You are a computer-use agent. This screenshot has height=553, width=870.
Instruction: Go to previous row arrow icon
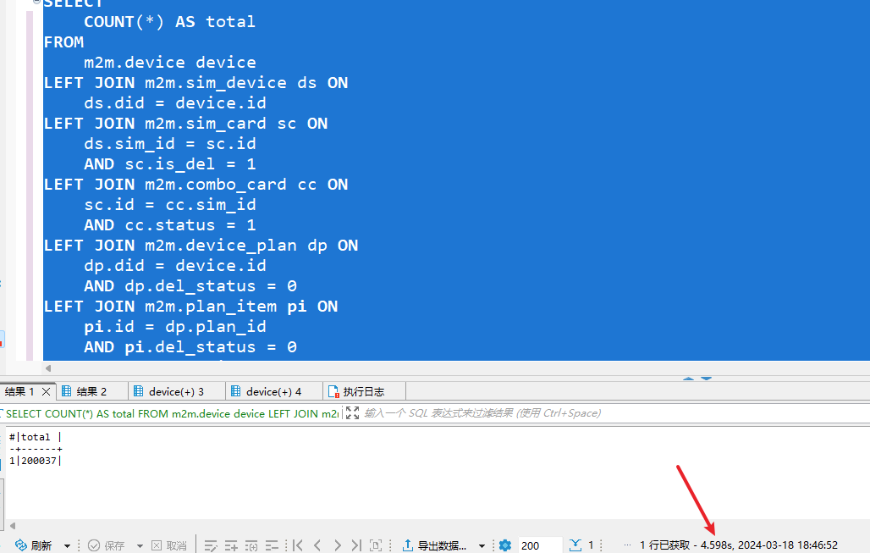coord(317,545)
